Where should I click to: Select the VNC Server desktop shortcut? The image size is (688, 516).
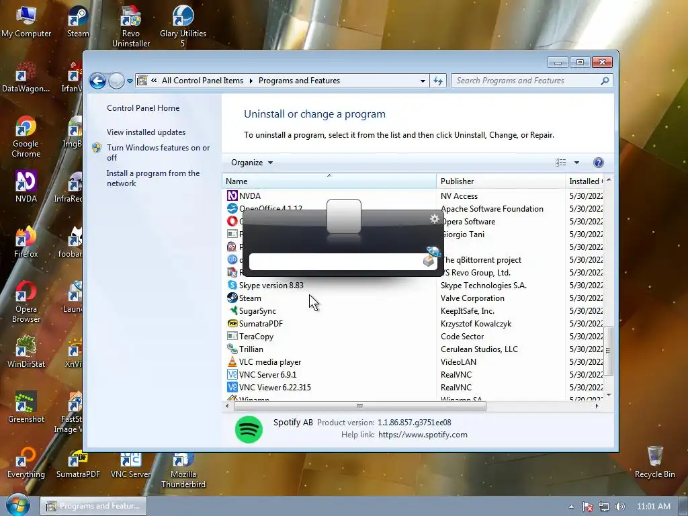pos(131,465)
